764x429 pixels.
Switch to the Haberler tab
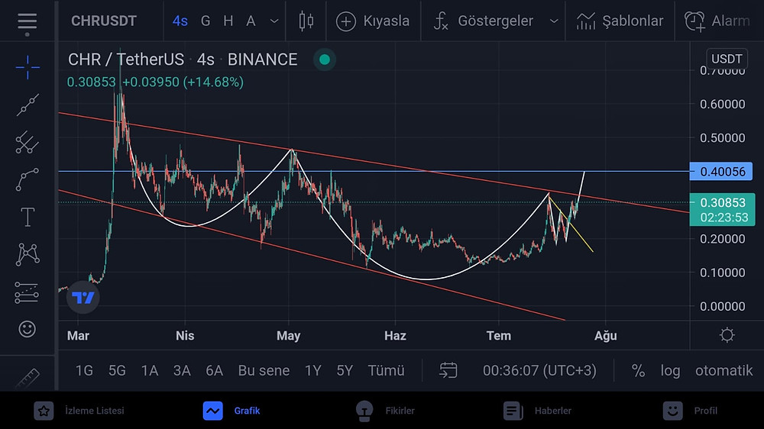pyautogui.click(x=537, y=411)
